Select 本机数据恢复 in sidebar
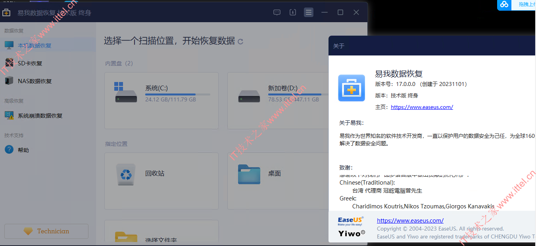The image size is (536, 246). 48,45
